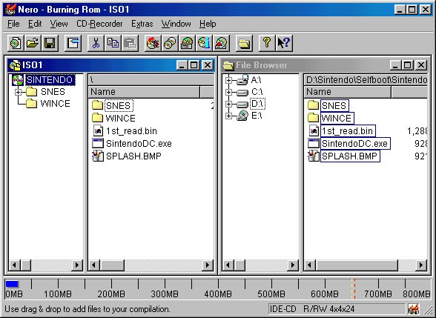The height and width of the screenshot is (318, 436).
Task: Sort File Browser list by Name column header
Action: coord(348,92)
